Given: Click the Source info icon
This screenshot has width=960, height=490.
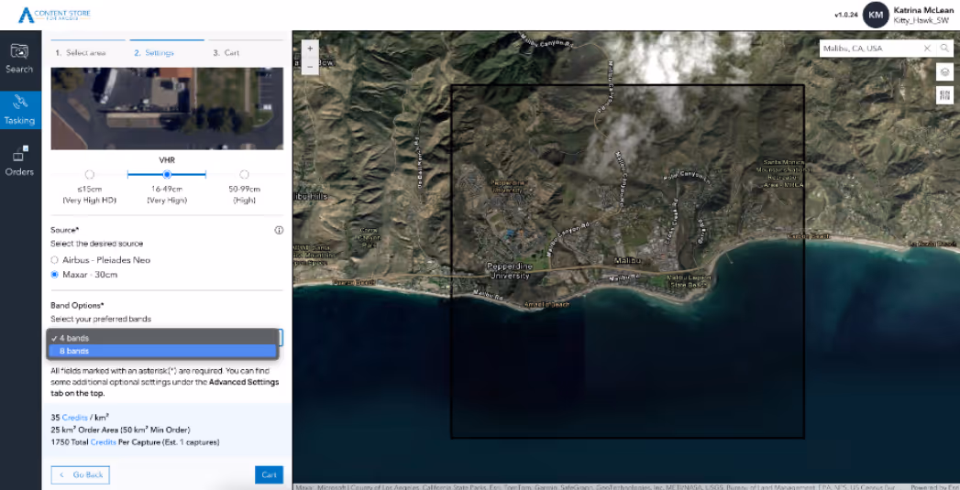Looking at the screenshot, I should [279, 230].
